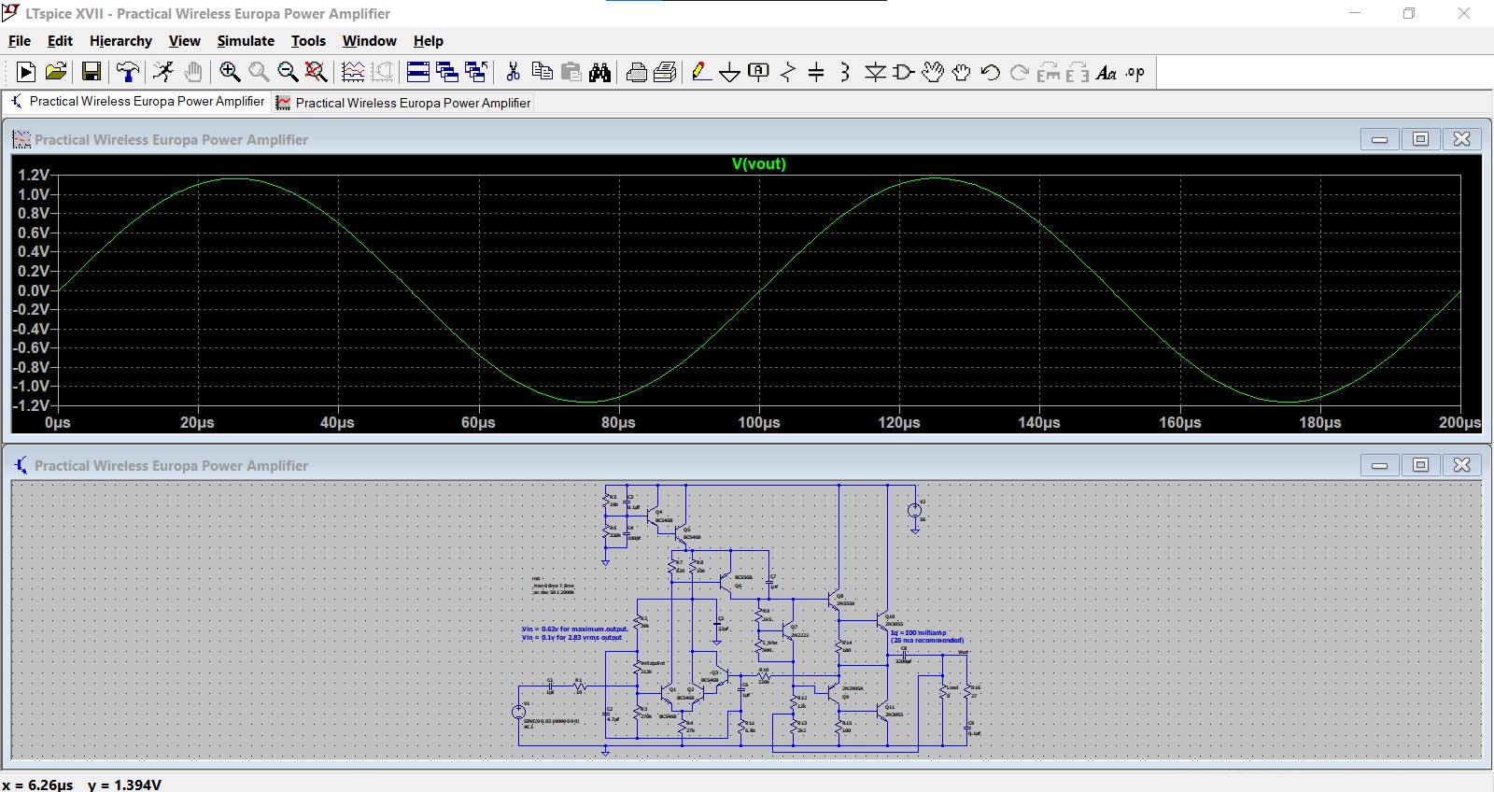Screen dimensions: 1494x792
Task: Open the Simulate menu
Action: [246, 41]
